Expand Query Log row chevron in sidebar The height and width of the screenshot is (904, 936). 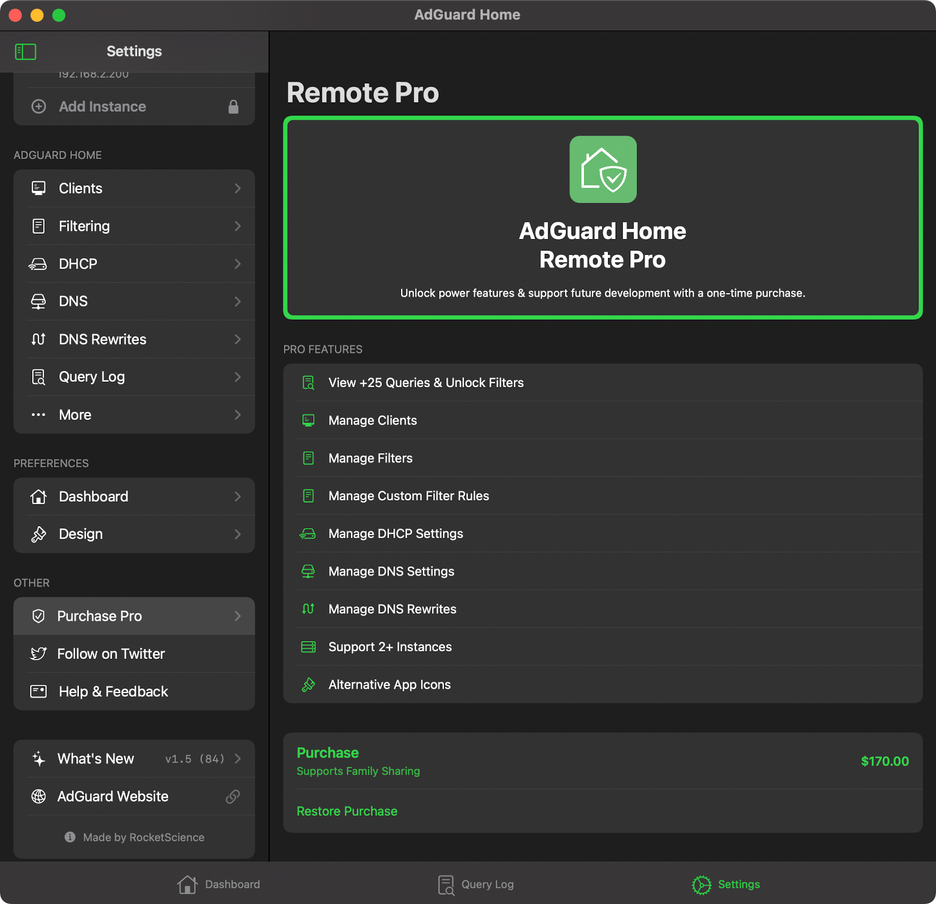pyautogui.click(x=238, y=377)
